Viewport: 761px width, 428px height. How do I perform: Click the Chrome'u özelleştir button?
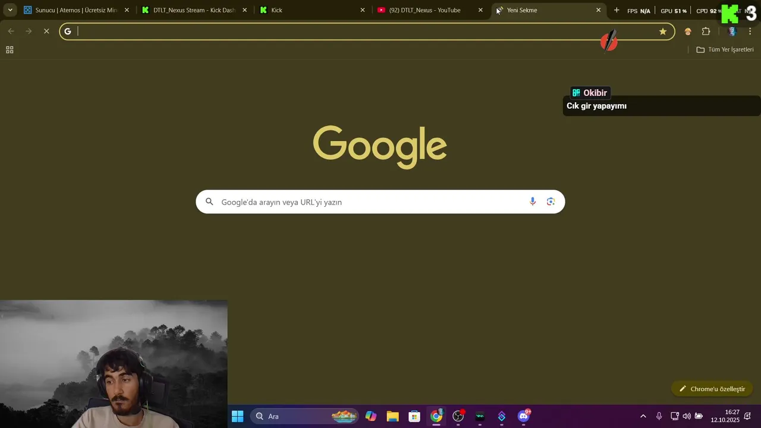[x=712, y=389]
